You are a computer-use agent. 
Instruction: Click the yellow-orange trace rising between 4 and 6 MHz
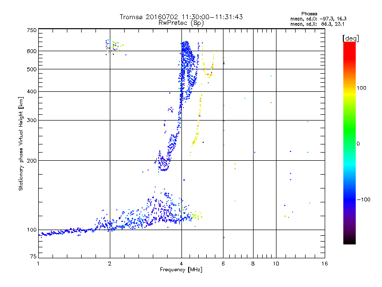[196, 125]
